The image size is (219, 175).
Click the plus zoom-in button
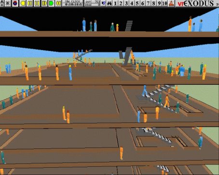click(2, 1)
